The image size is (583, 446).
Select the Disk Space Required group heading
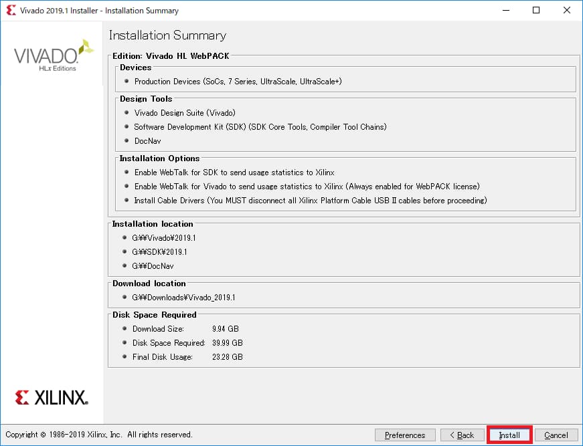155,315
